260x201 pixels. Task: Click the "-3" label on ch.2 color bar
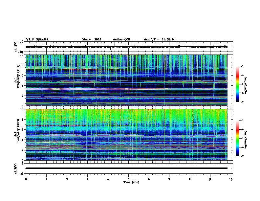242,121
